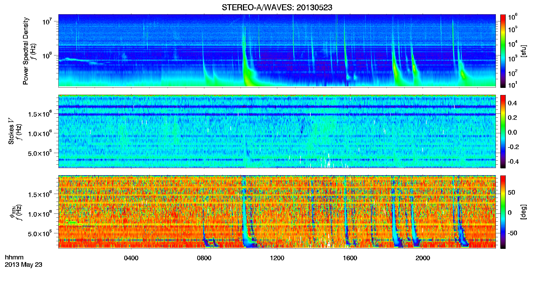
Task: Click the [deg] color bar unit label
Action: pos(524,212)
